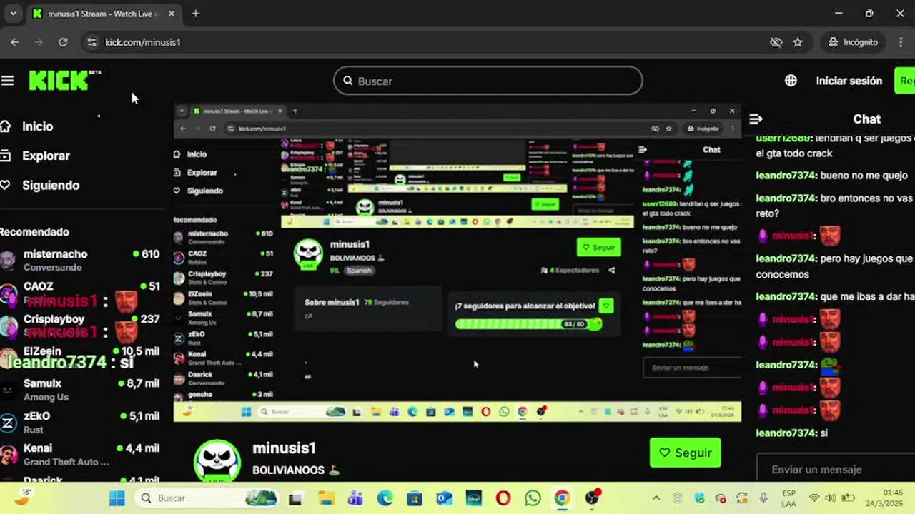
Task: Click the minusis1 channel name below the video
Action: click(284, 448)
